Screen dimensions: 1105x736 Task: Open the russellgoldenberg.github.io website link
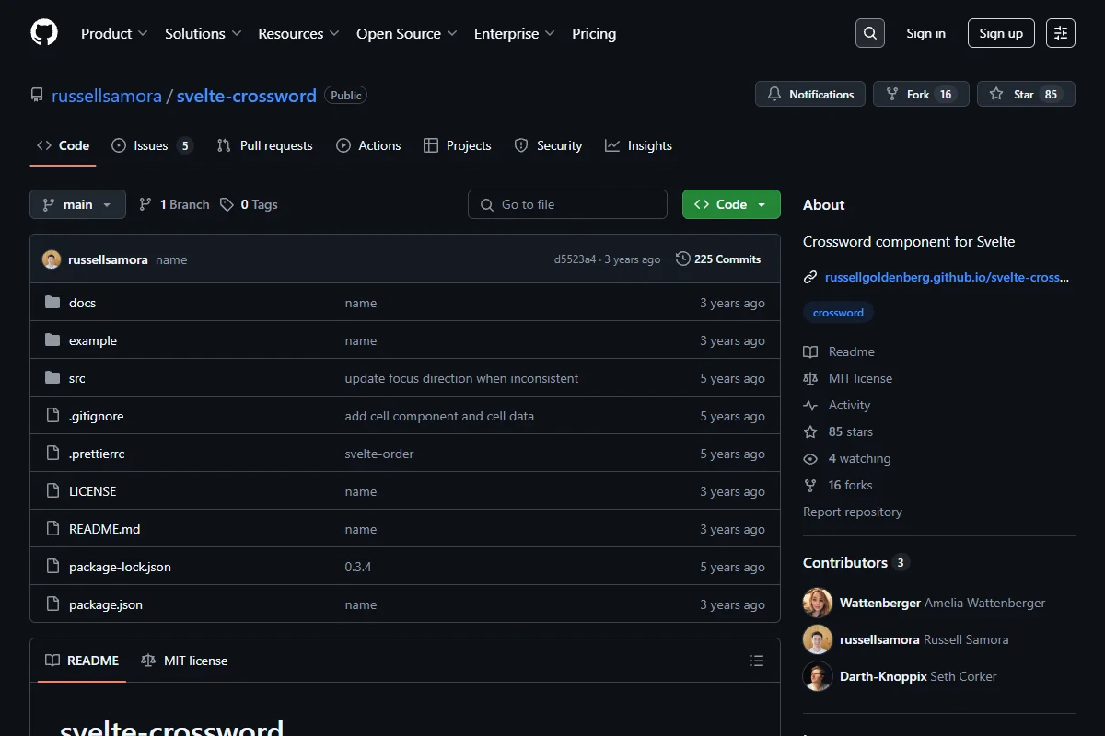(x=947, y=277)
